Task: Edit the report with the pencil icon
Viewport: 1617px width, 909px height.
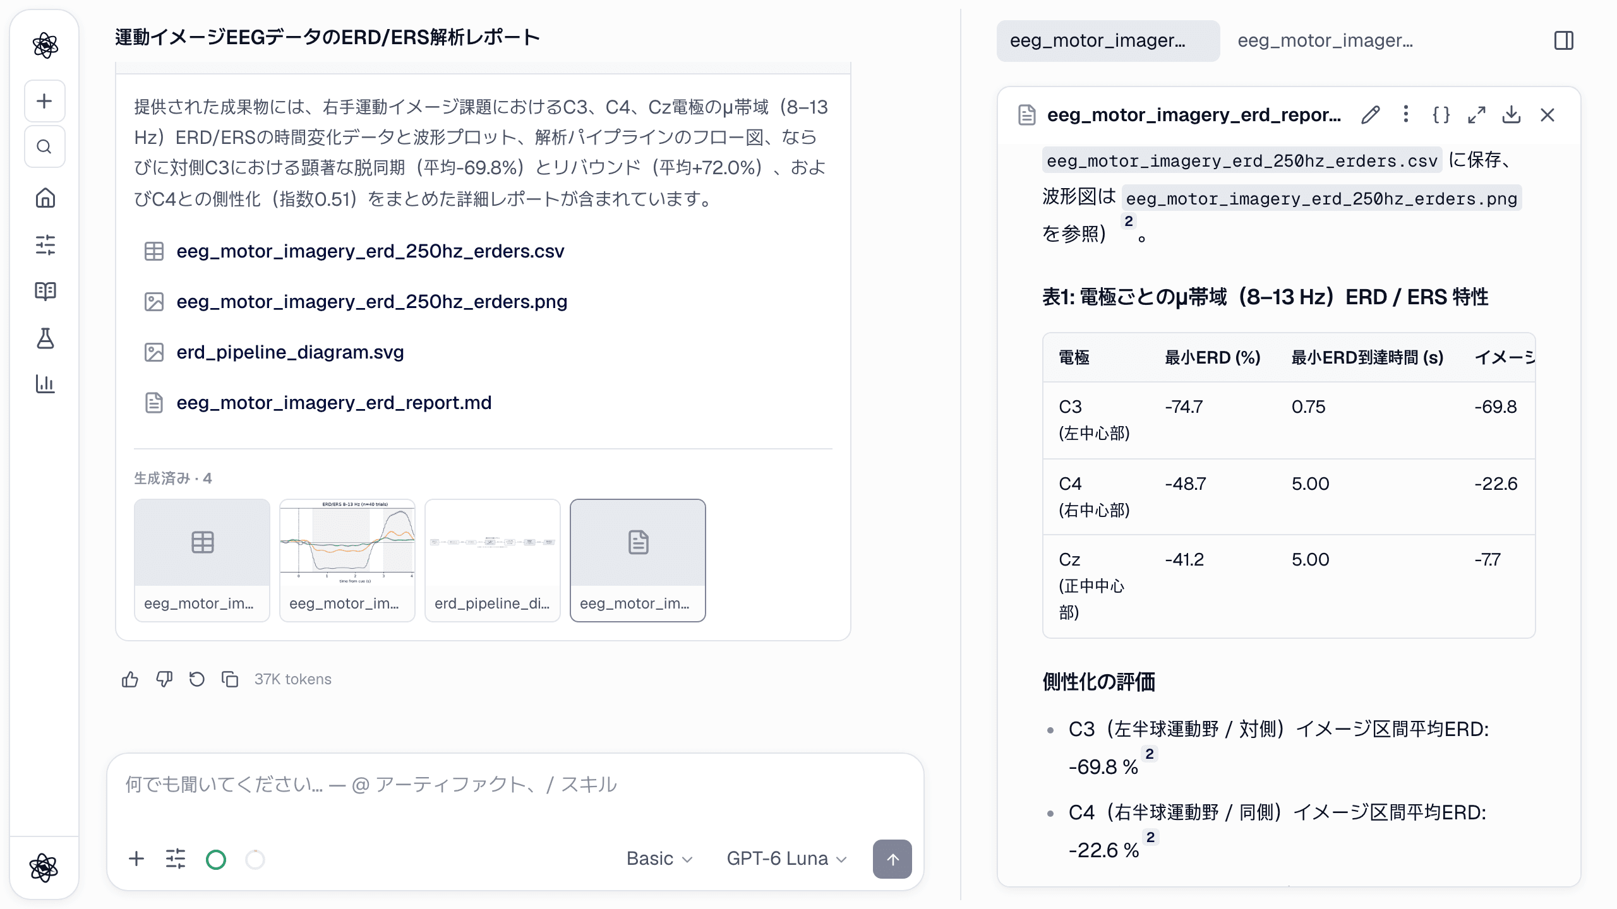Action: pyautogui.click(x=1370, y=115)
